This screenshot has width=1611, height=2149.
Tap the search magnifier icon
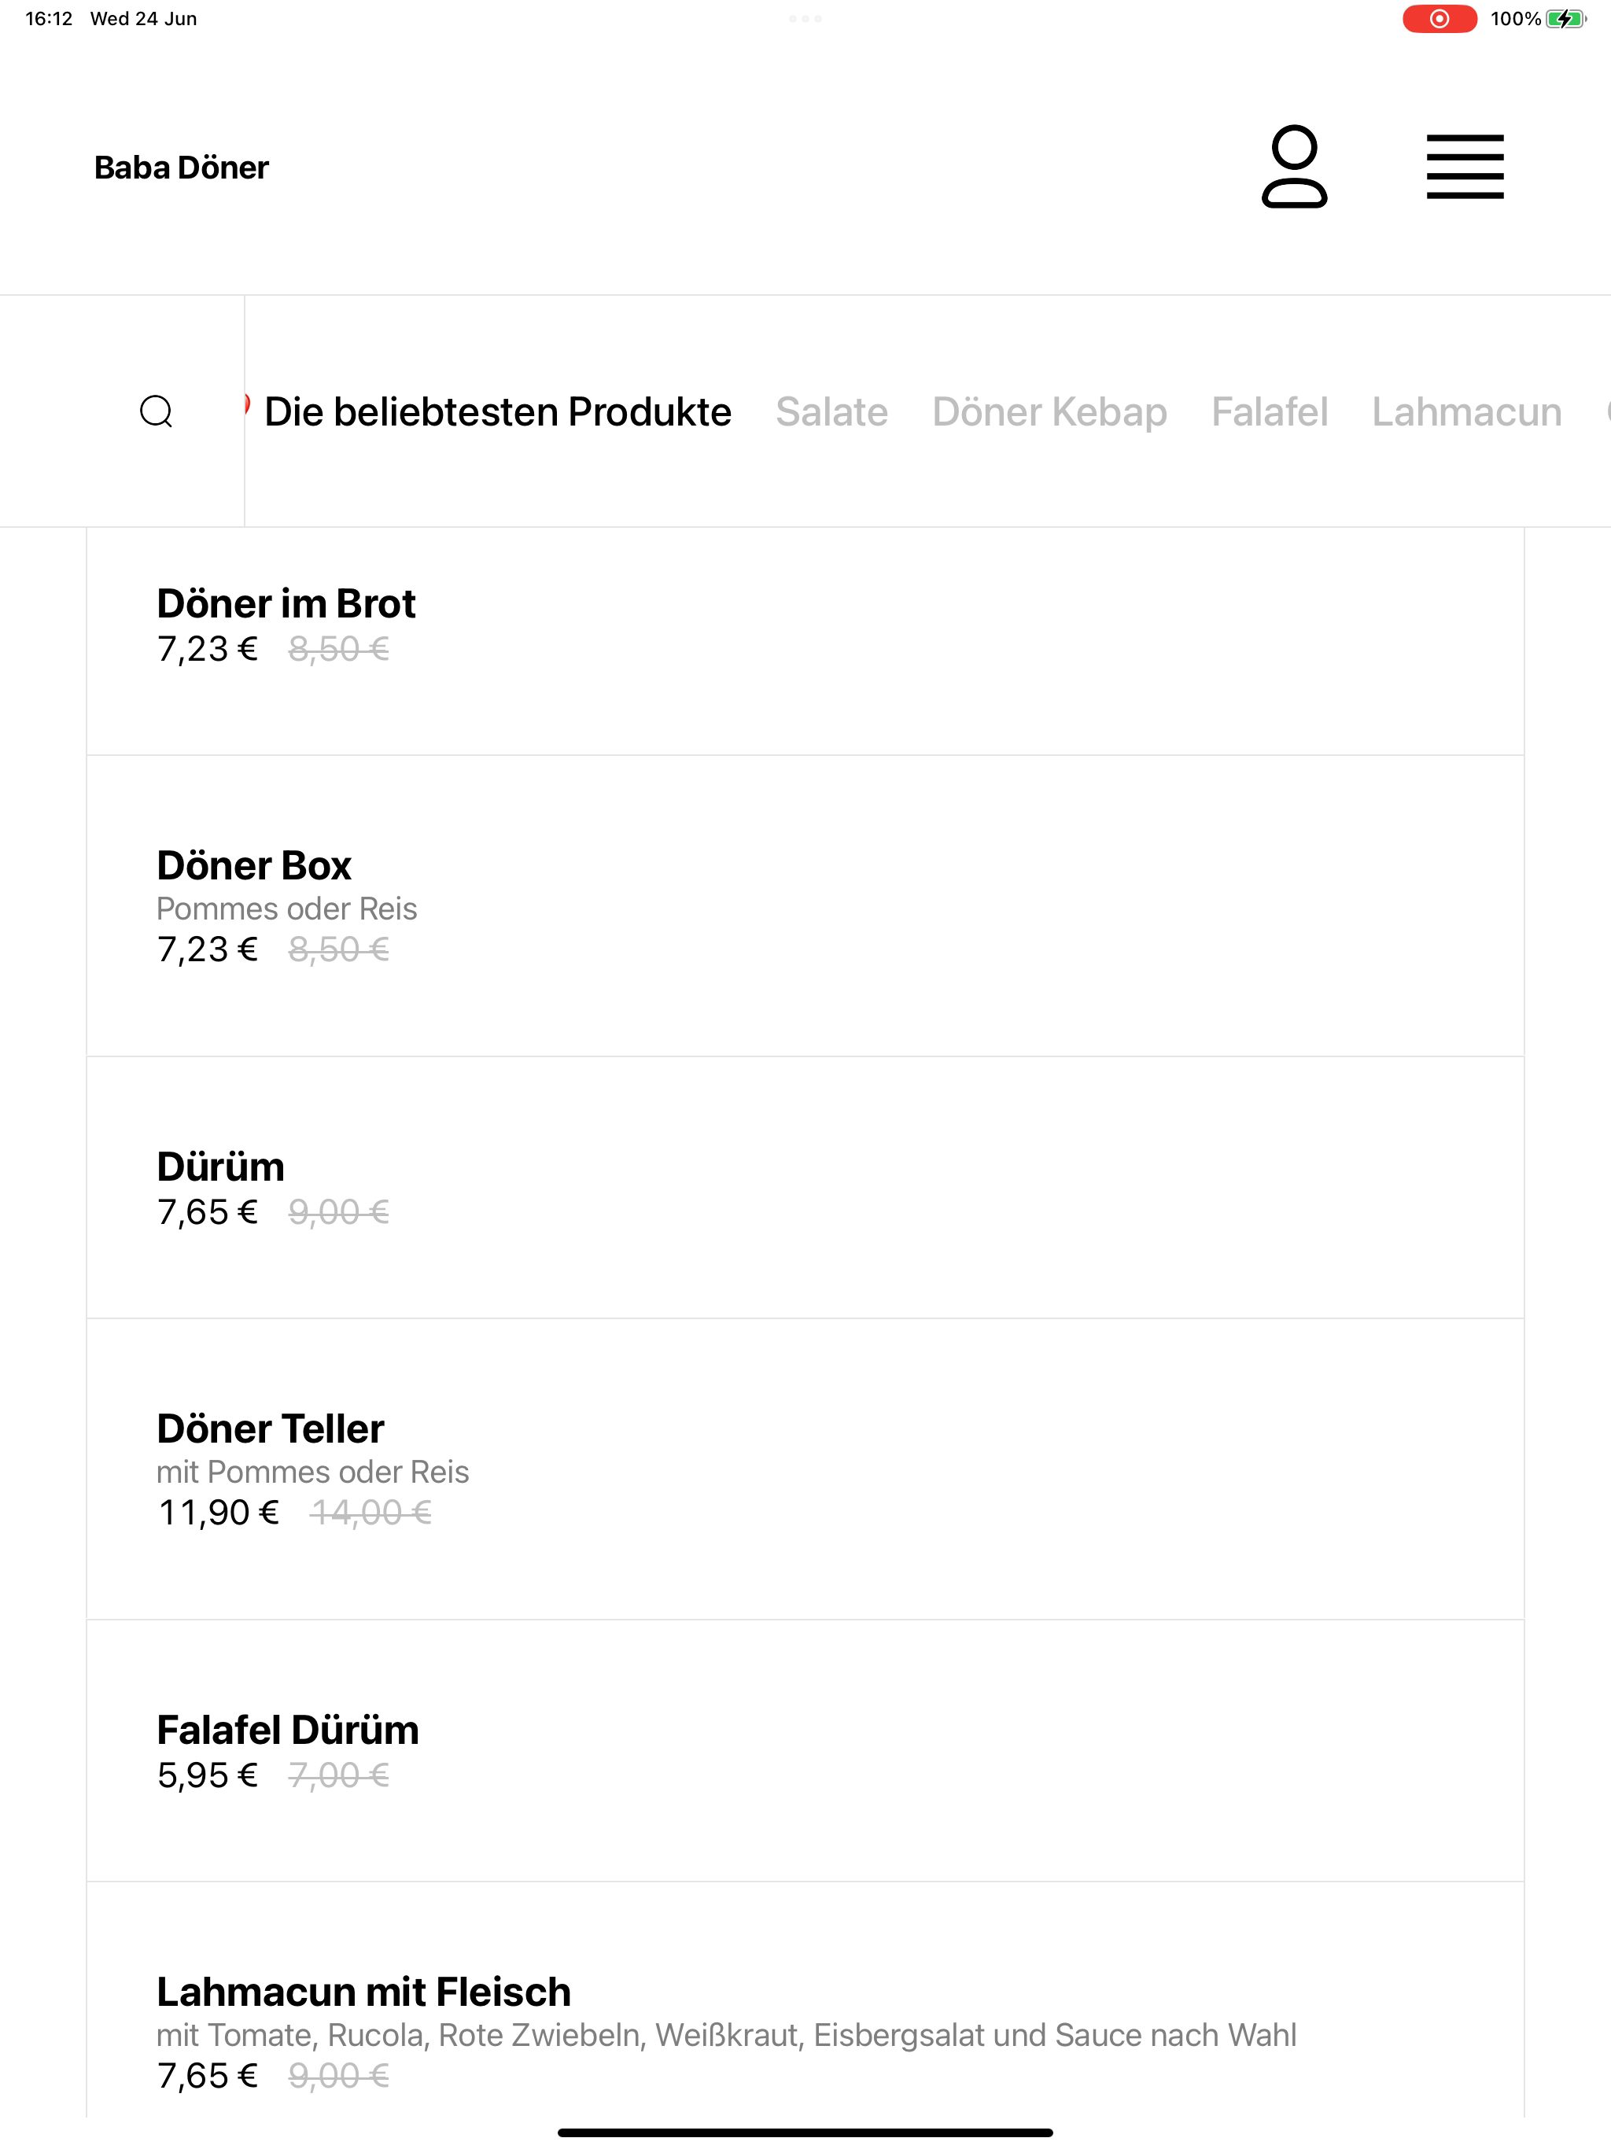(157, 412)
